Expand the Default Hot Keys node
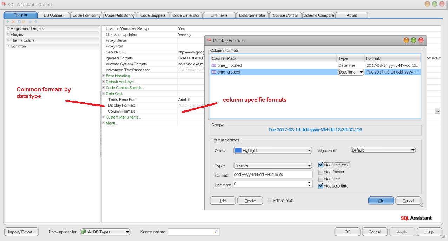Screen dimensions: 448x241 point(104,82)
